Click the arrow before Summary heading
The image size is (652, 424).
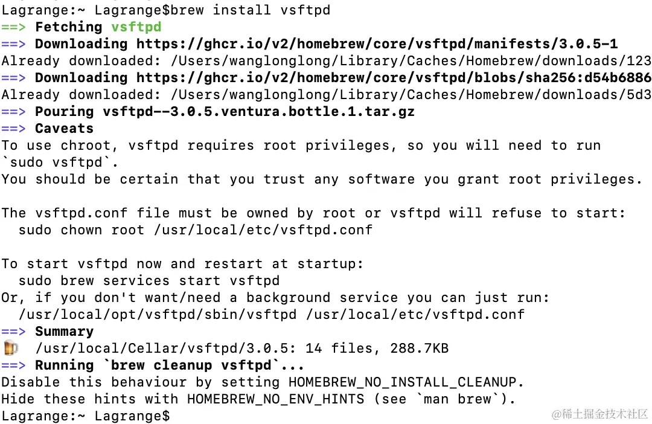(13, 332)
